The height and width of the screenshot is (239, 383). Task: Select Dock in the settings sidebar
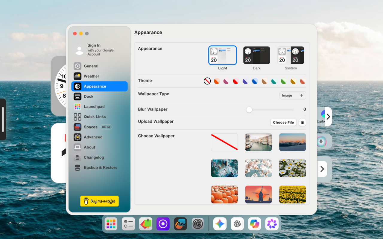point(99,96)
